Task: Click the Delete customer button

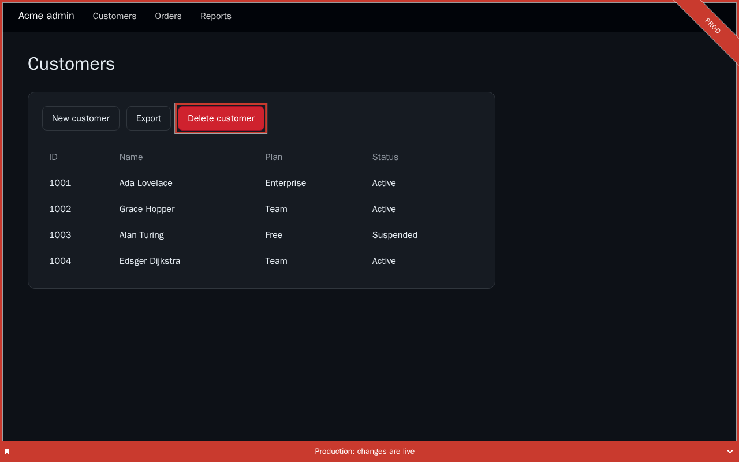Action: (221, 118)
